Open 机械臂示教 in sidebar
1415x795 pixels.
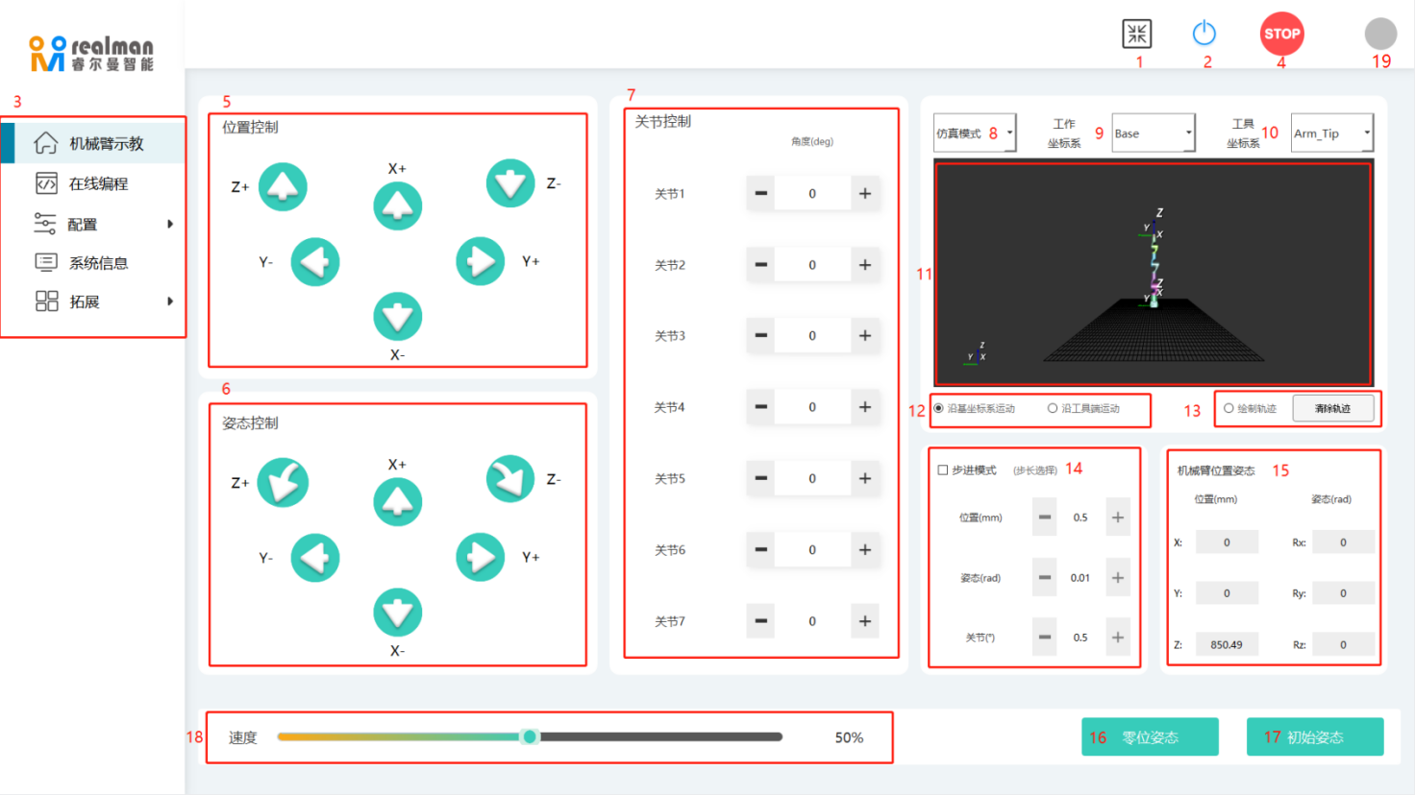(93, 143)
